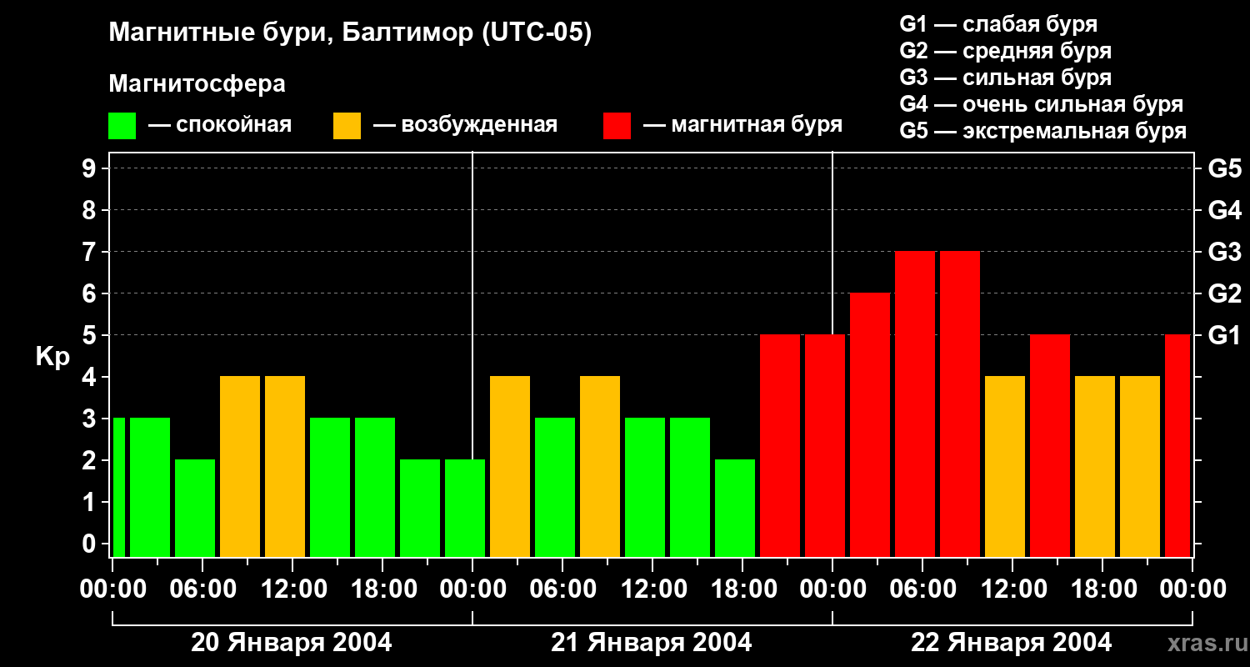Click the 'G2' storm-level tick label beside the plot

[1224, 293]
